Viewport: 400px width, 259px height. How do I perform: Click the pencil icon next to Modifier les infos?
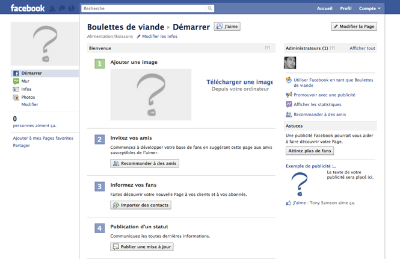[x=138, y=36]
